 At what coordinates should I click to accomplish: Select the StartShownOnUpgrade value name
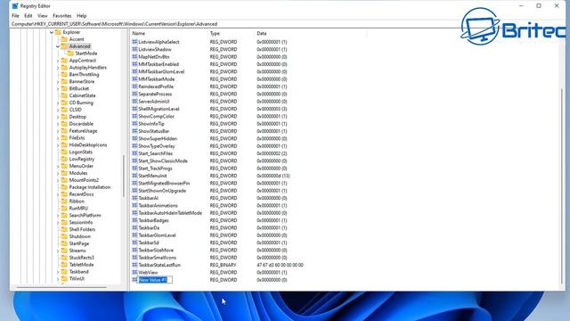(x=162, y=191)
